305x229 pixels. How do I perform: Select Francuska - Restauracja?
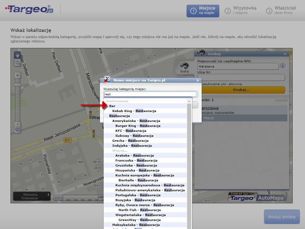(145, 161)
